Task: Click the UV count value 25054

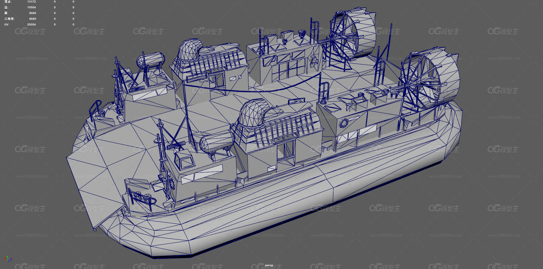Action: 32,25
